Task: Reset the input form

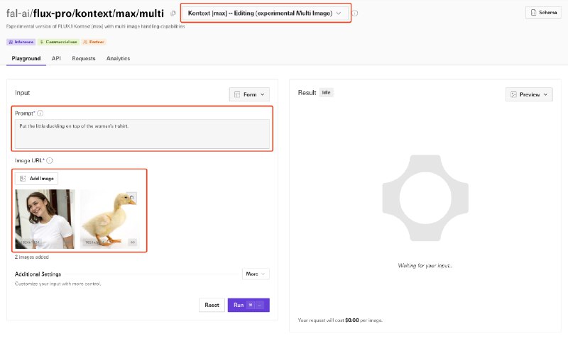Action: pyautogui.click(x=212, y=305)
